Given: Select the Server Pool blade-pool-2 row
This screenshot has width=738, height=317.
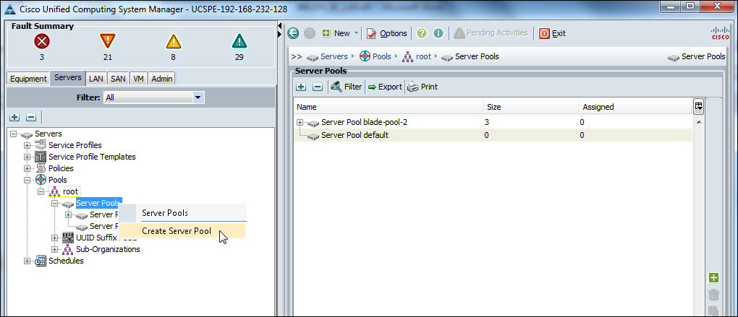Looking at the screenshot, I should [493, 122].
